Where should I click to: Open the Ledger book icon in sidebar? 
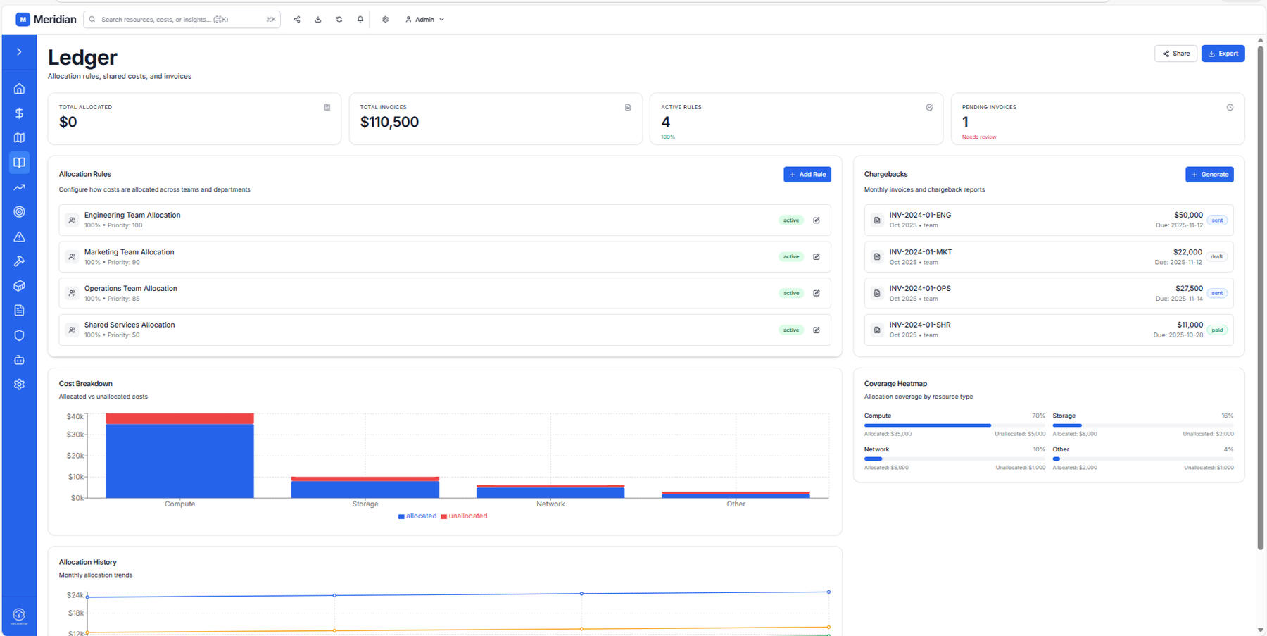[x=19, y=163]
